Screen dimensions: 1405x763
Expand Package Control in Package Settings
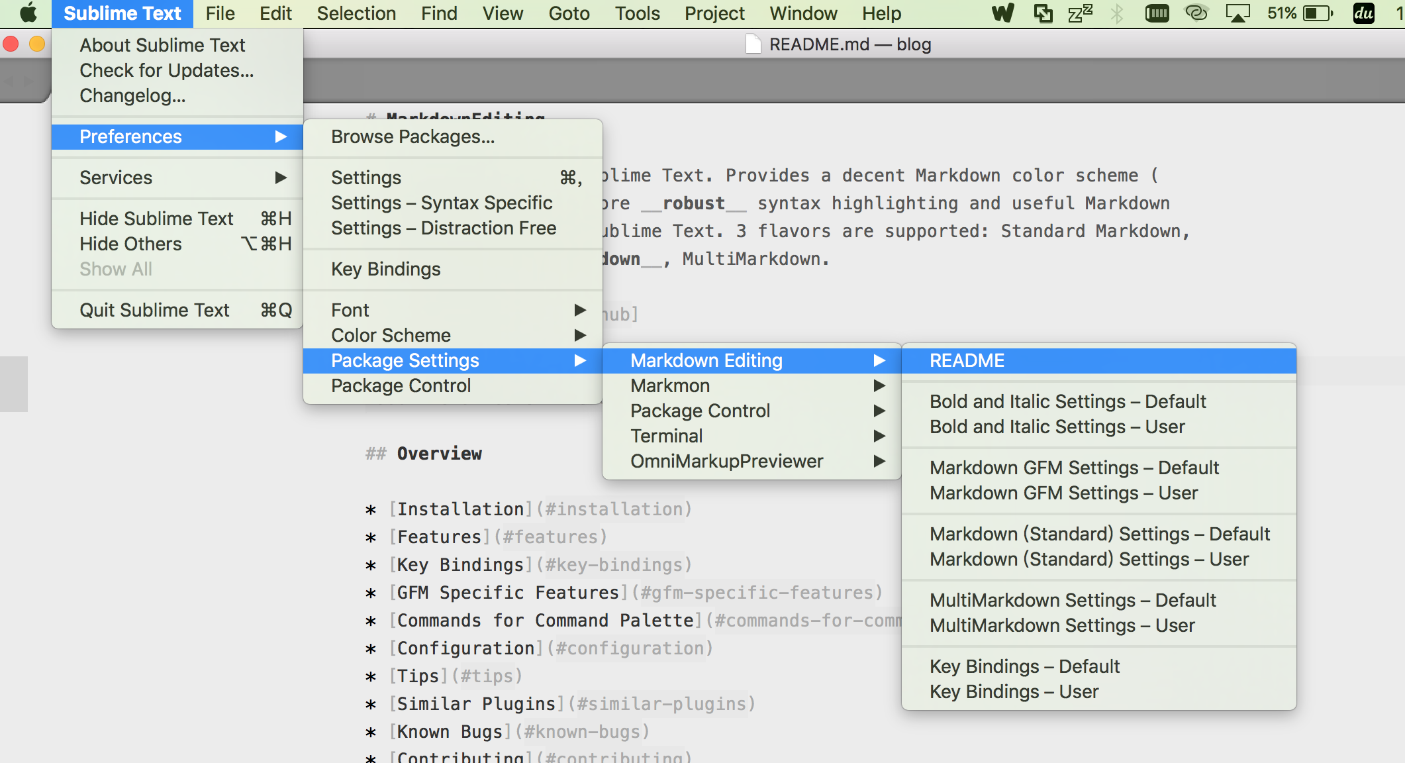point(752,411)
